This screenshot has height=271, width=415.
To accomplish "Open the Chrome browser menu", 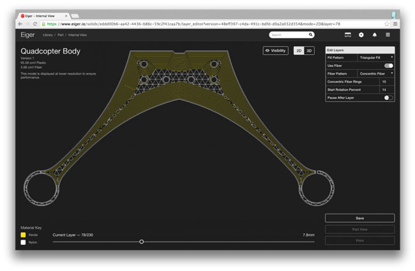I will (395, 24).
